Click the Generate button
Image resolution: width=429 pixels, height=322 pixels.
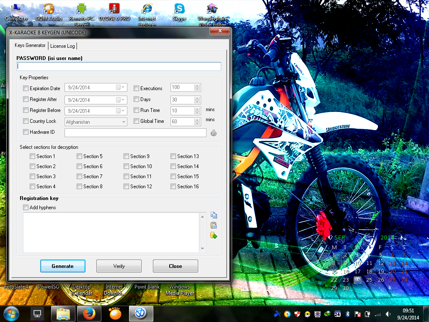coord(62,266)
